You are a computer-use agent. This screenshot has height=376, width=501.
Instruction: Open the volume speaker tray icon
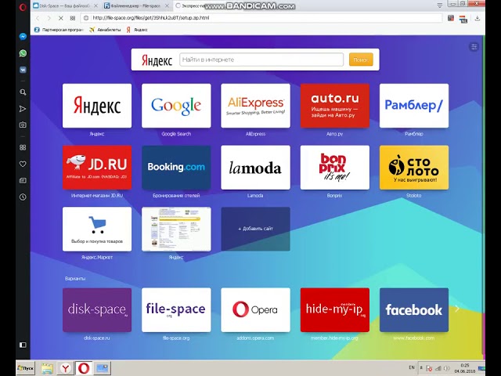tap(447, 368)
